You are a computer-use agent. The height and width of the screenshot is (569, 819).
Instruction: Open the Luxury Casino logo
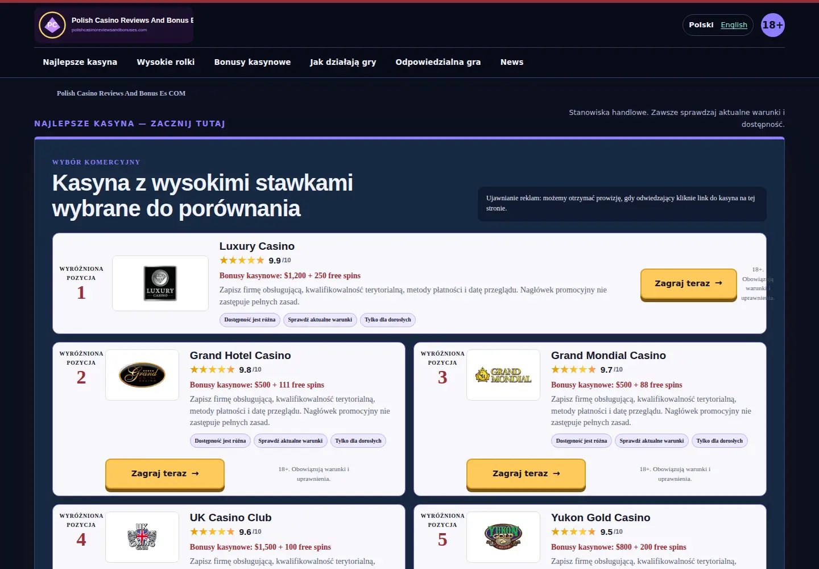tap(160, 283)
